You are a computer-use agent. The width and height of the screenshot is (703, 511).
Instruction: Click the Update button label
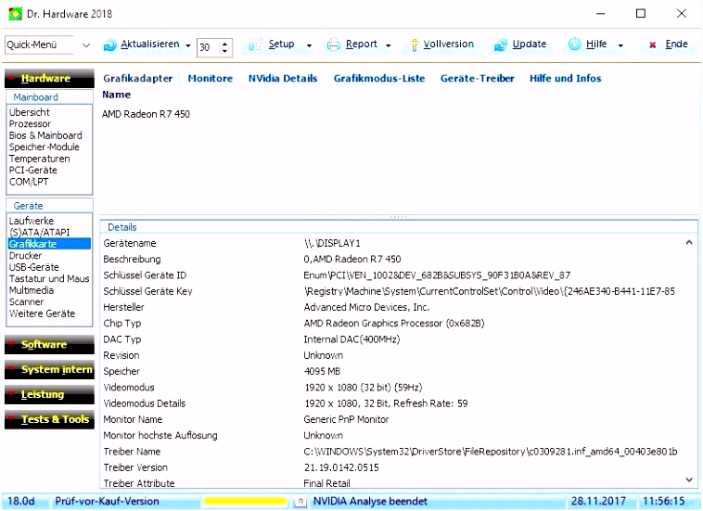(x=529, y=44)
